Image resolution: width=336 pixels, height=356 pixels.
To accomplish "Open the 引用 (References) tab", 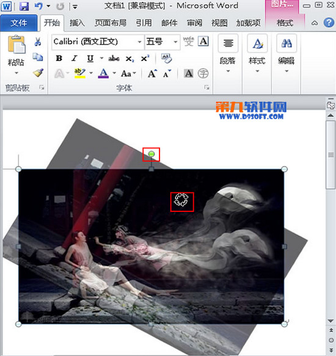I will (x=144, y=23).
